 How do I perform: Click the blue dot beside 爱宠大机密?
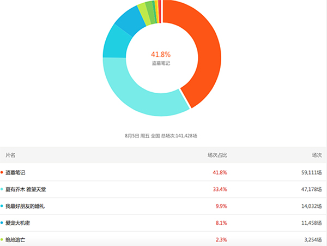pos(2,223)
